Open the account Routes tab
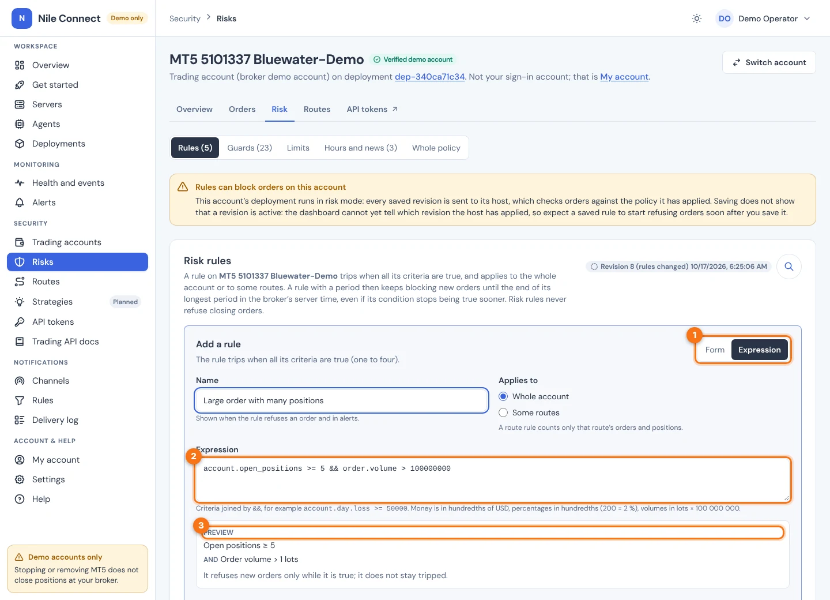 click(317, 109)
